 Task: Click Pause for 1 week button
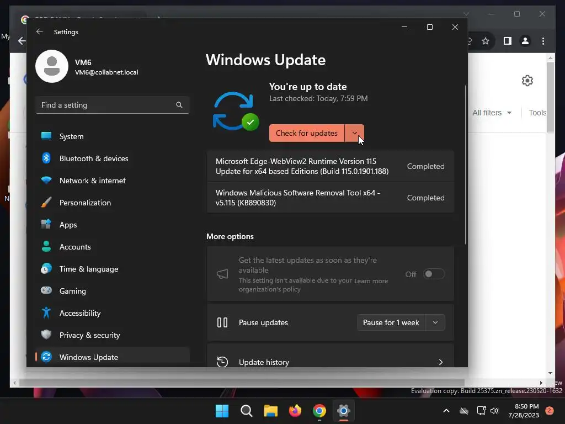(x=391, y=322)
